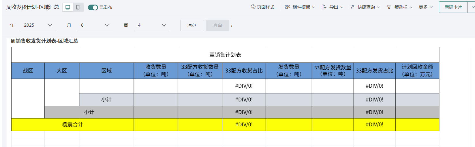Click the 33配方发货占比 column header

(375, 71)
